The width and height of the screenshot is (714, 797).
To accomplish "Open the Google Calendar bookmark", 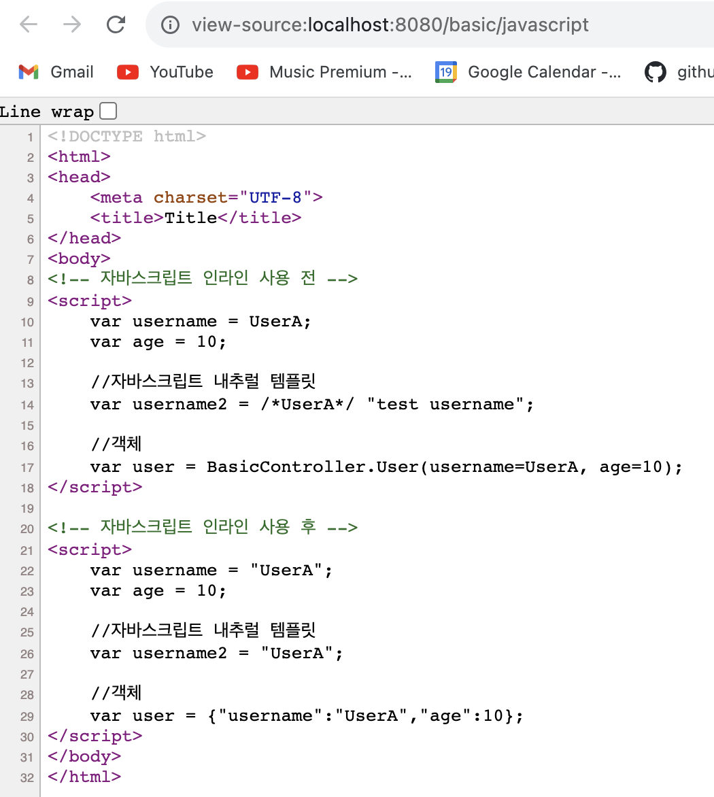I will (x=528, y=71).
